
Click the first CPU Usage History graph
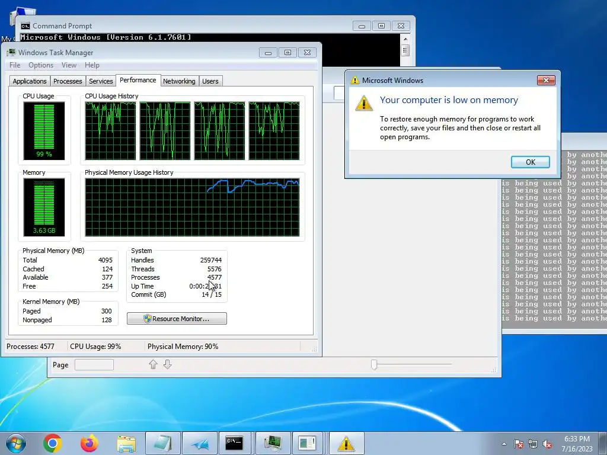(x=110, y=131)
